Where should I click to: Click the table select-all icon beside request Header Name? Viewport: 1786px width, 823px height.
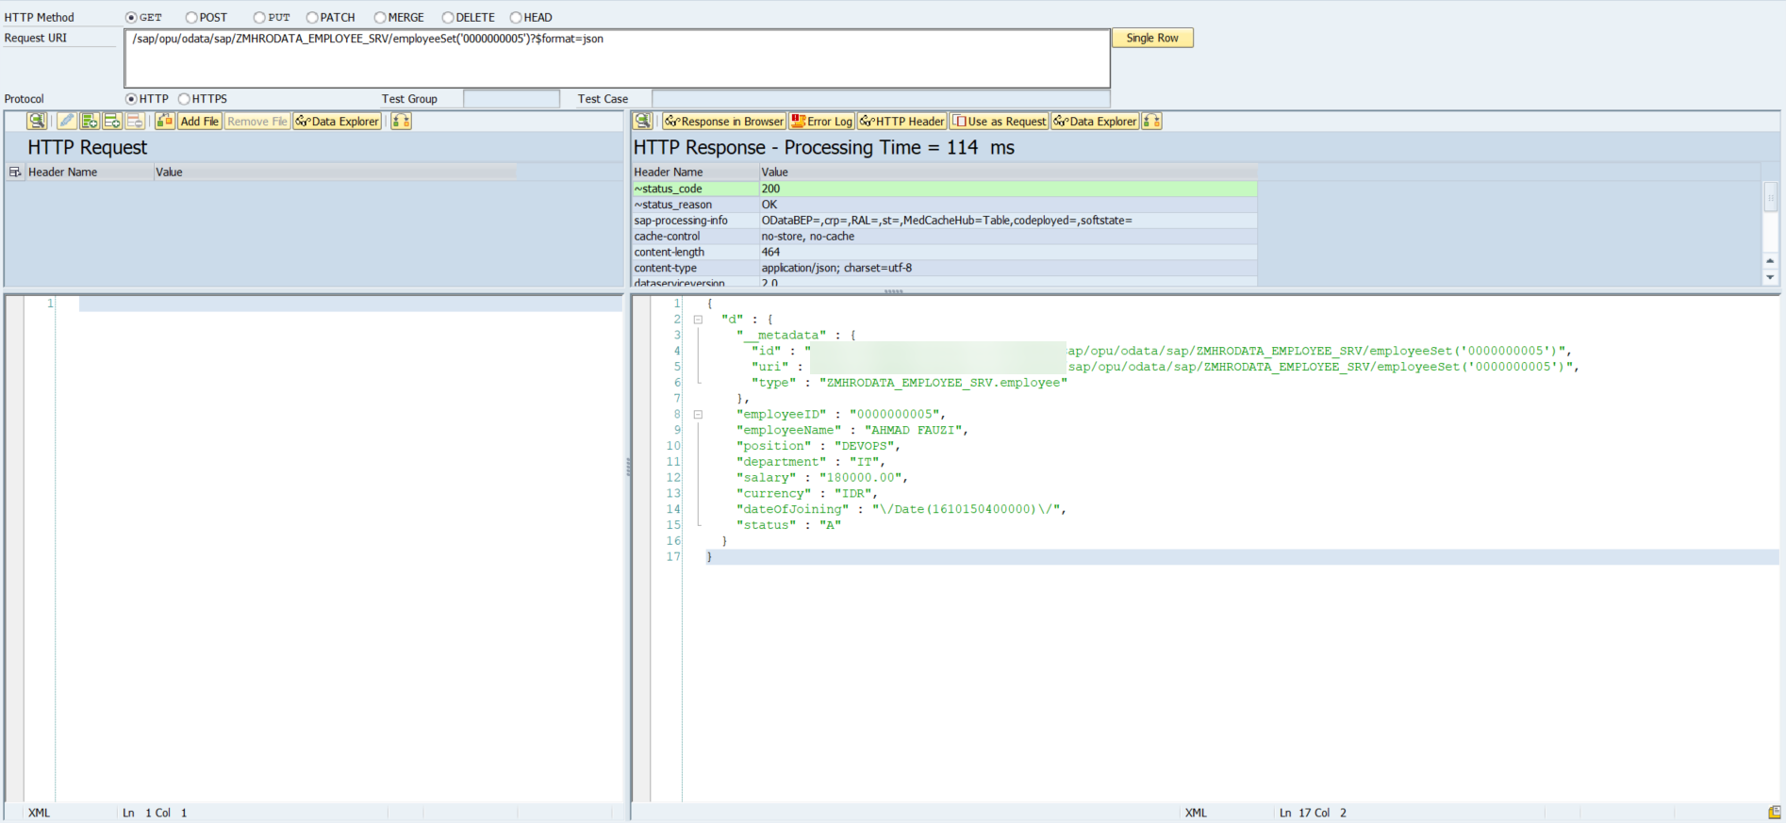point(15,172)
